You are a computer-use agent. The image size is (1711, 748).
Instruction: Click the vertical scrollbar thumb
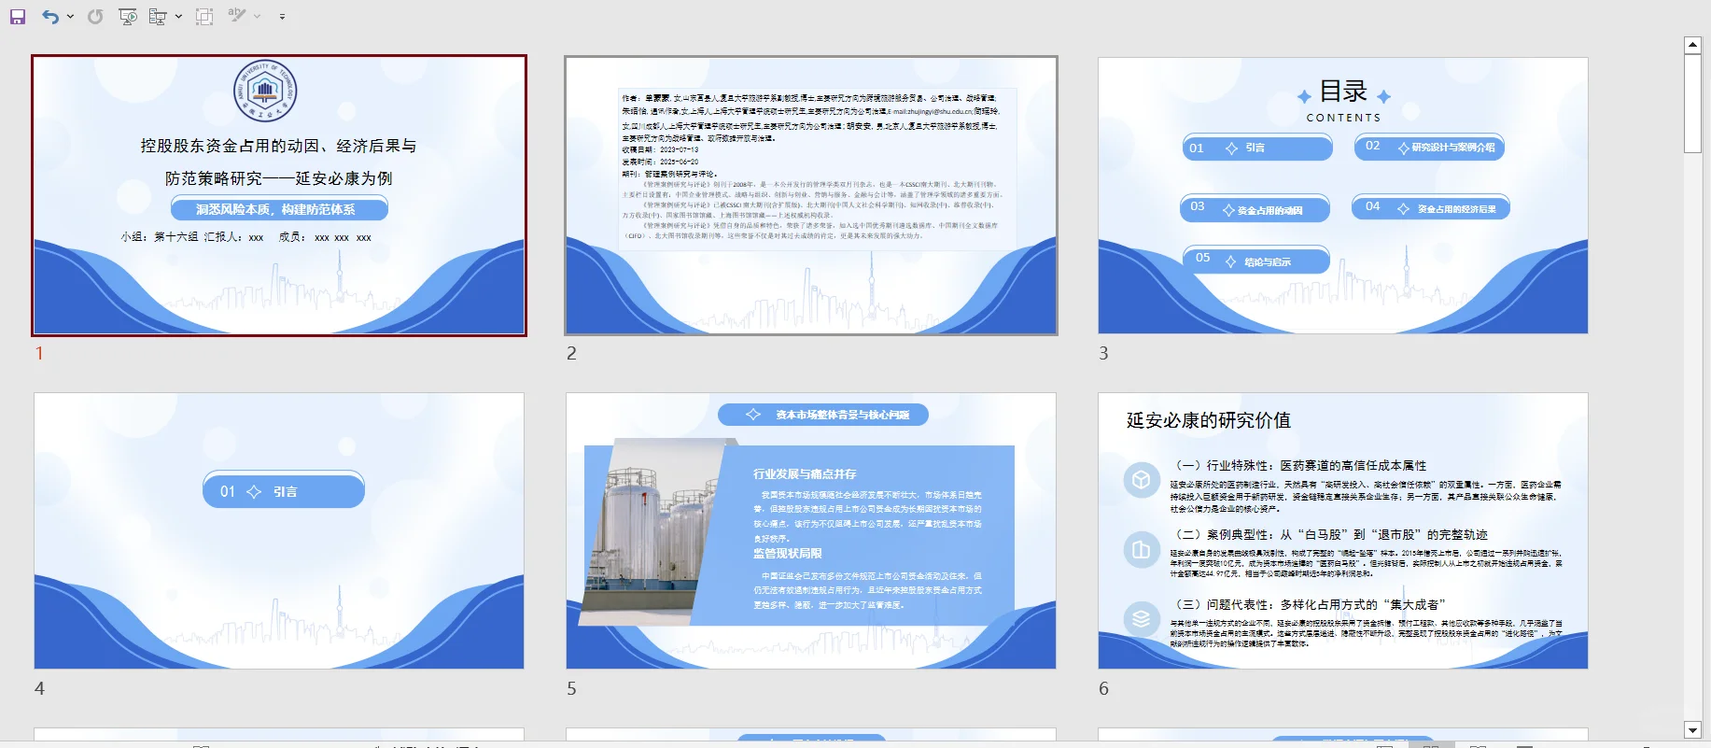(x=1692, y=103)
